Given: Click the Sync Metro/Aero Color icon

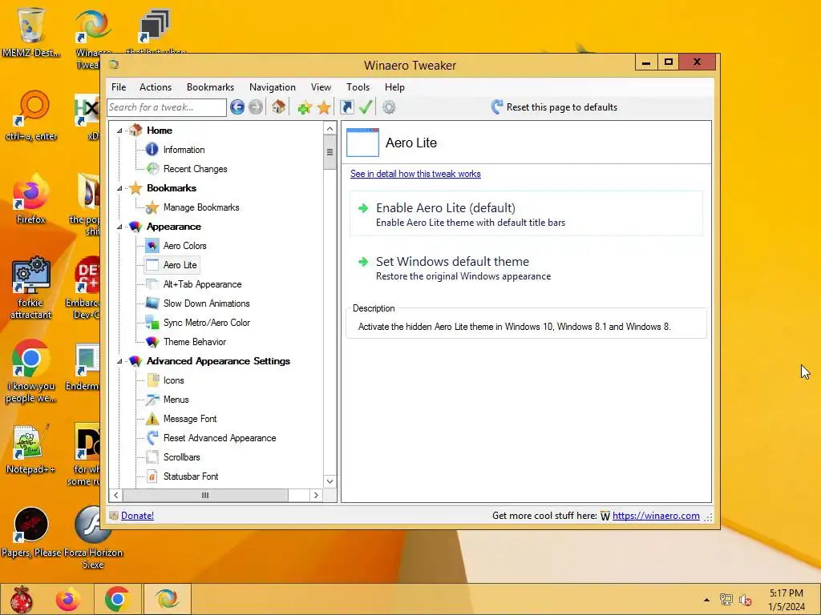Looking at the screenshot, I should [x=152, y=323].
